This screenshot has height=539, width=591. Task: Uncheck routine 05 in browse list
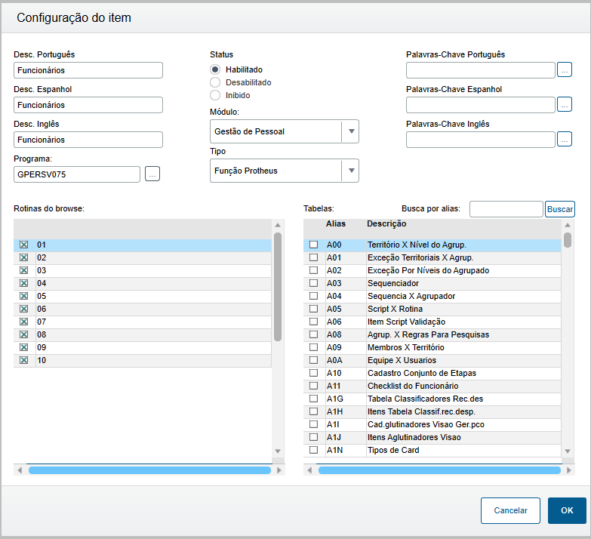tap(23, 296)
